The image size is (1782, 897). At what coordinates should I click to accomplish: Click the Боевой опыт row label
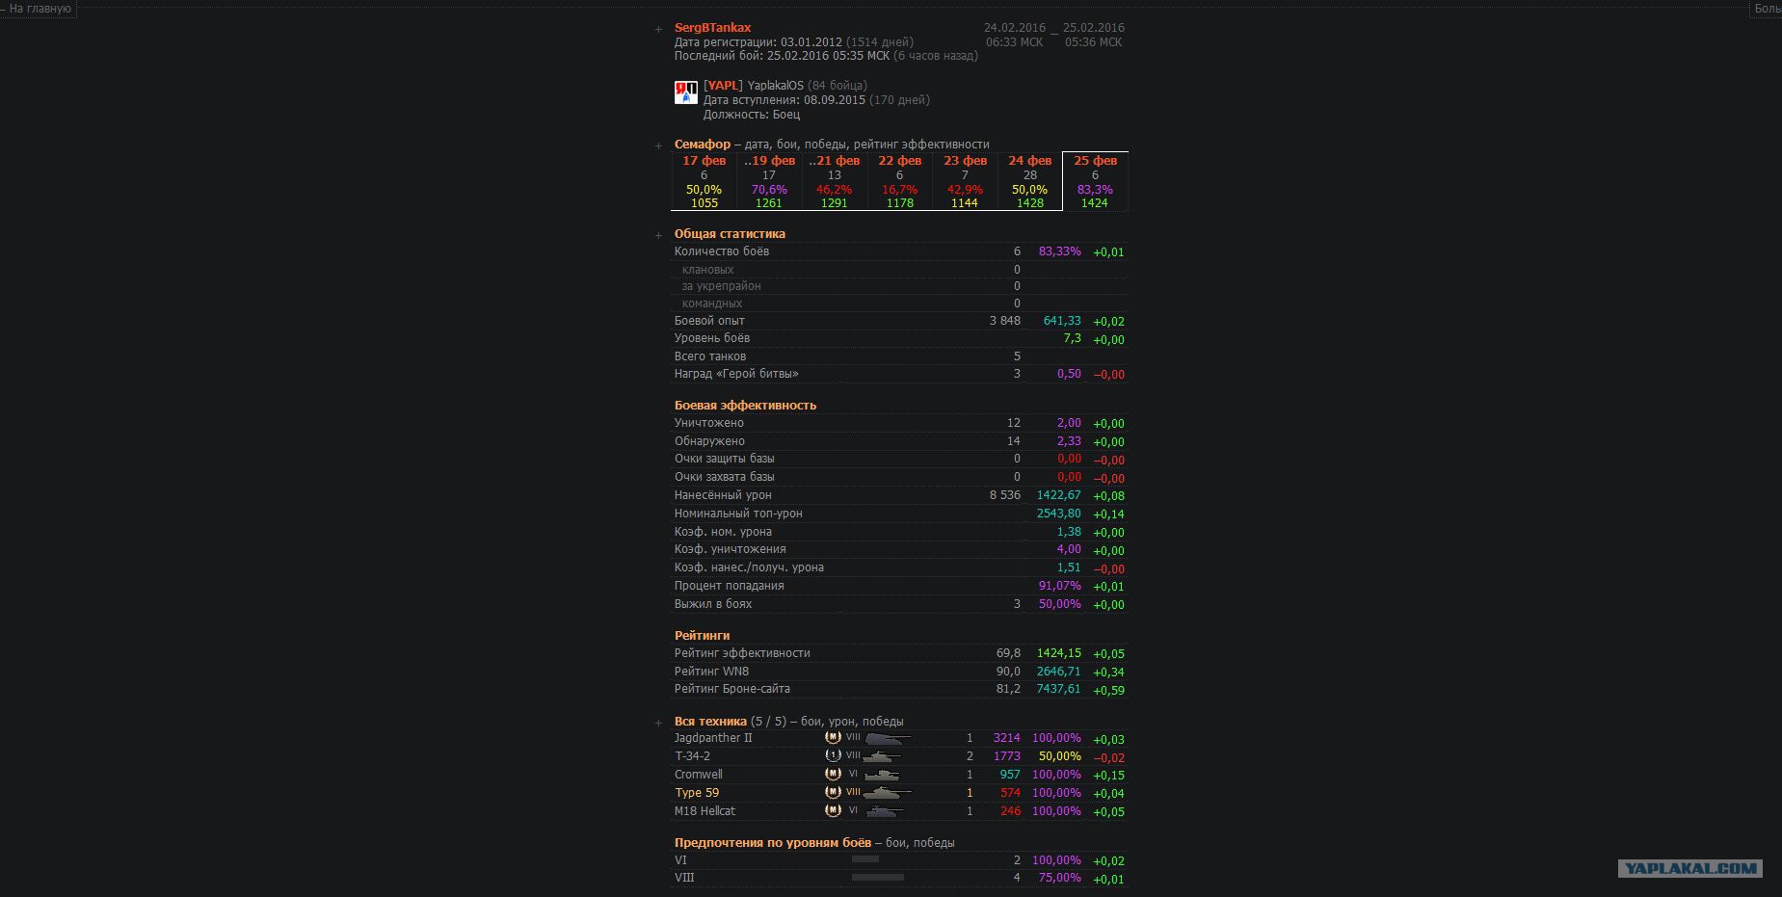[x=709, y=321]
